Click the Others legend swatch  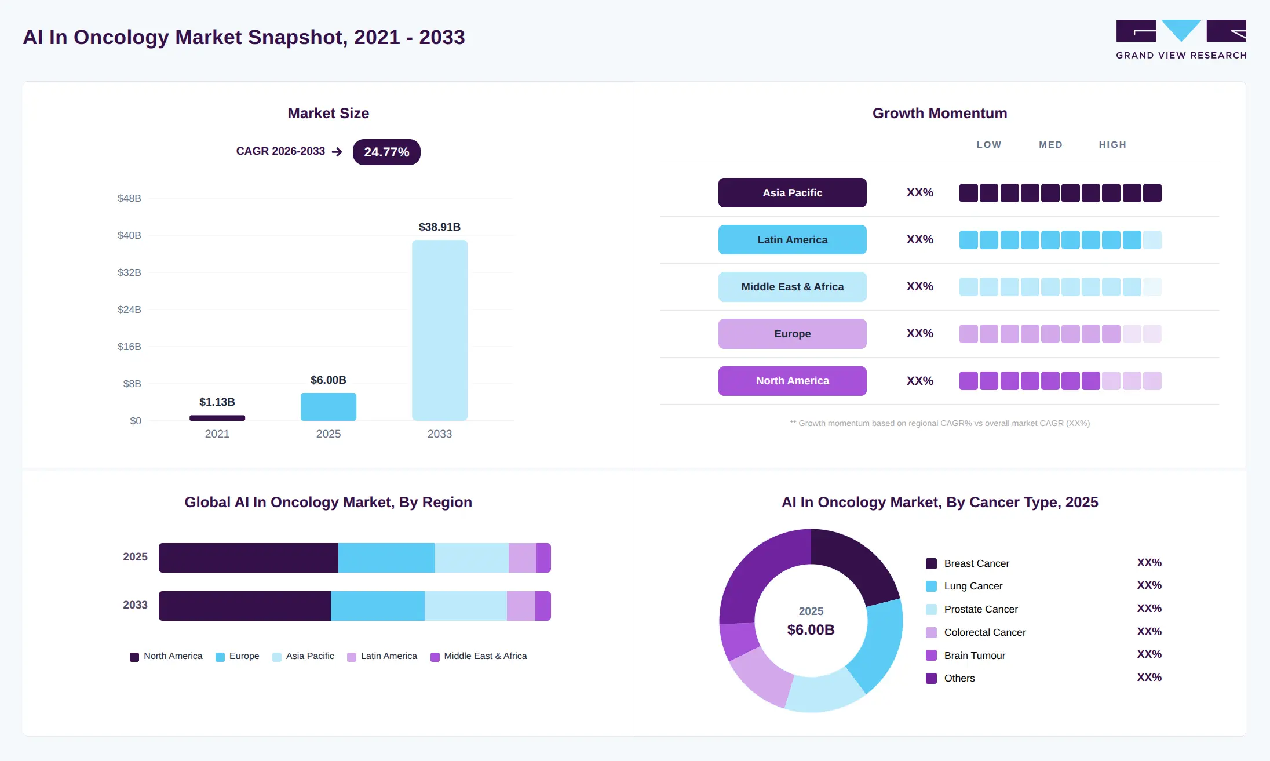coord(931,678)
